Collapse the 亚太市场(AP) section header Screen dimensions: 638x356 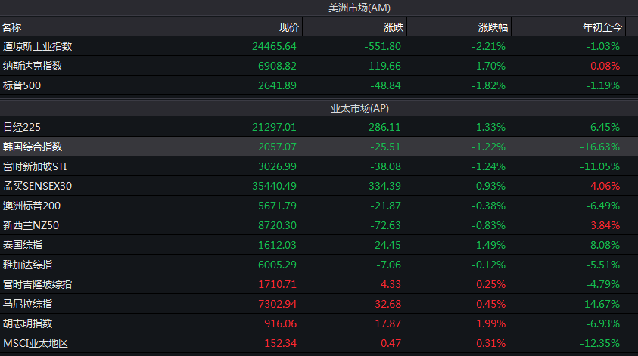point(359,108)
